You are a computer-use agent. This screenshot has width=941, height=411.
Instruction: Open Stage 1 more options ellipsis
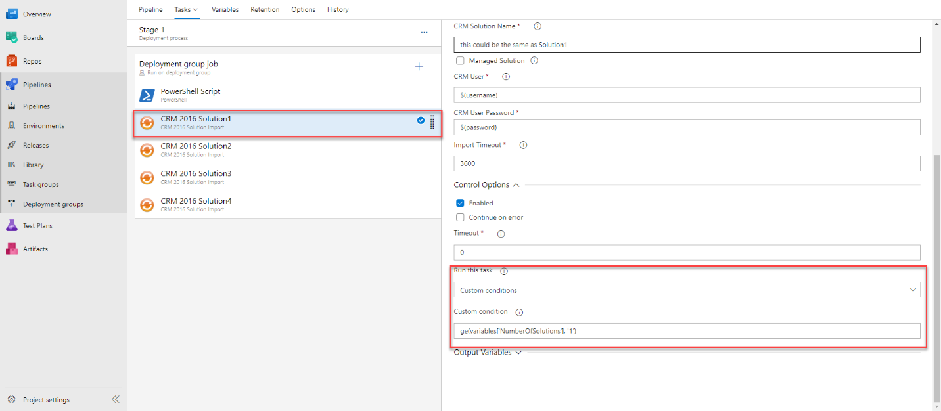[x=424, y=32]
